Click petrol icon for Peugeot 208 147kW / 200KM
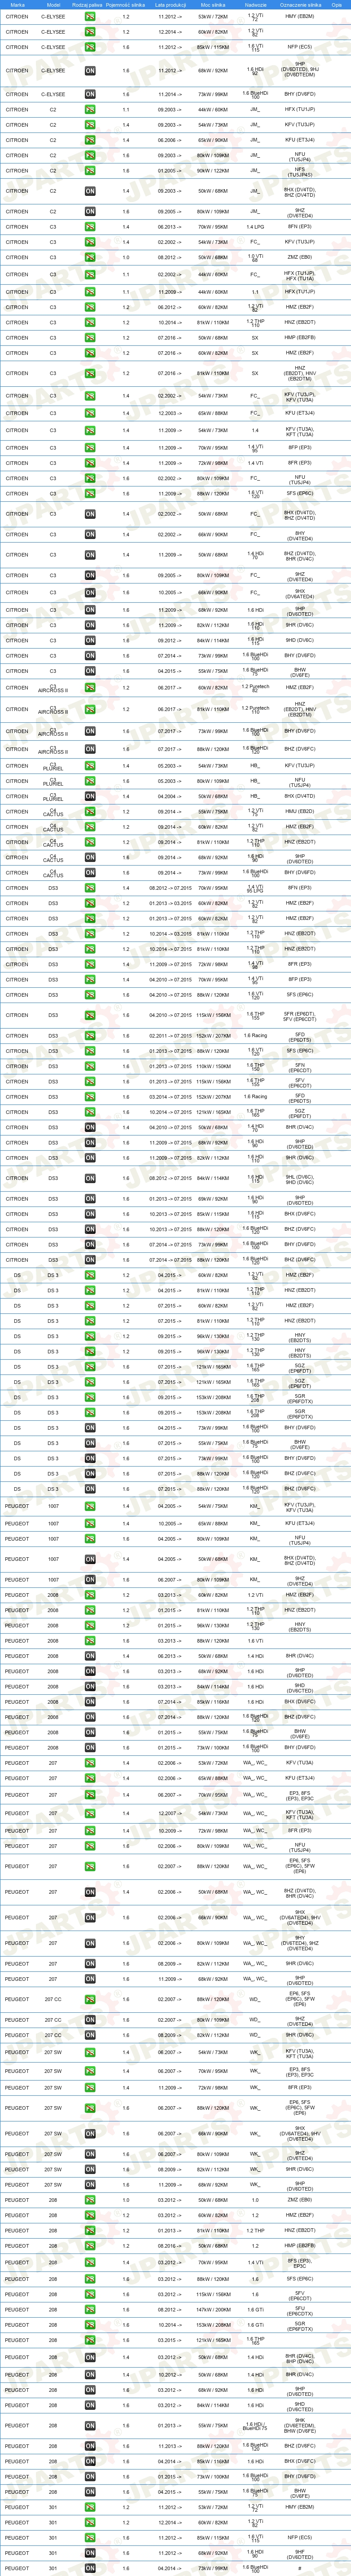The width and height of the screenshot is (351, 2576). (90, 2310)
